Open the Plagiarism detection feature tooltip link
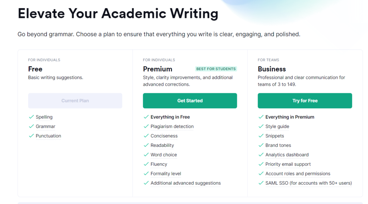Screen dimensions: 368x204 (x=172, y=127)
